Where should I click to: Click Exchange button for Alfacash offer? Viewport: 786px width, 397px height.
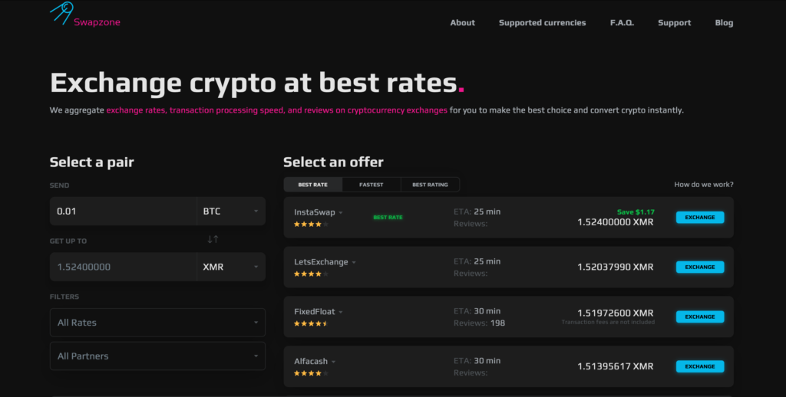pos(700,366)
